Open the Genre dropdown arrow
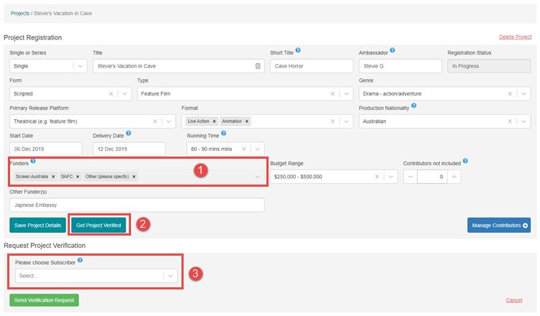This screenshot has width=540, height=316. pyautogui.click(x=523, y=93)
